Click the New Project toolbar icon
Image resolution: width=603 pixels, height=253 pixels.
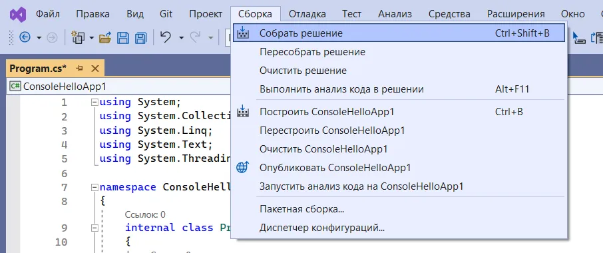tap(78, 37)
